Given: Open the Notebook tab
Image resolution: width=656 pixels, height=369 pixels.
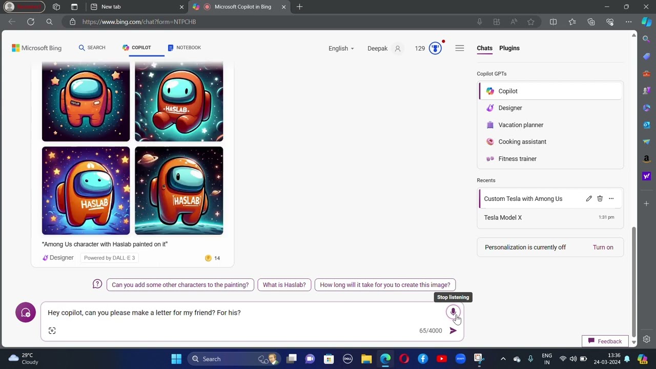Looking at the screenshot, I should [184, 48].
